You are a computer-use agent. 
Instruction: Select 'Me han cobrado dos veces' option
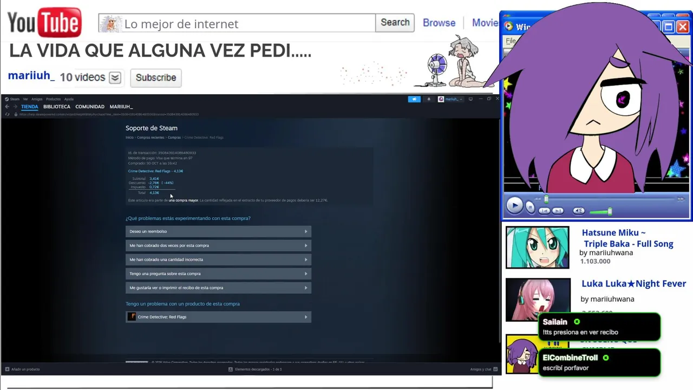pos(218,245)
